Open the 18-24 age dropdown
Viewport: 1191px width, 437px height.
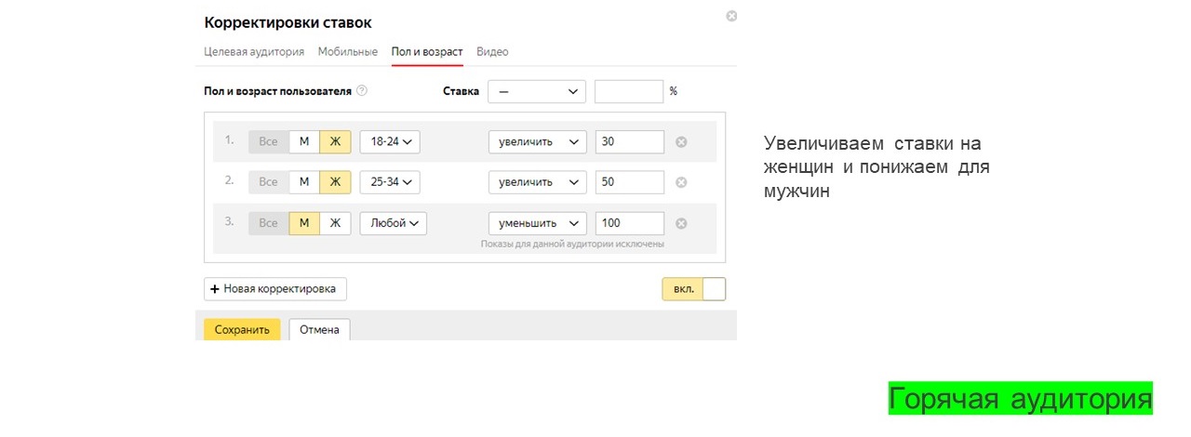[391, 142]
